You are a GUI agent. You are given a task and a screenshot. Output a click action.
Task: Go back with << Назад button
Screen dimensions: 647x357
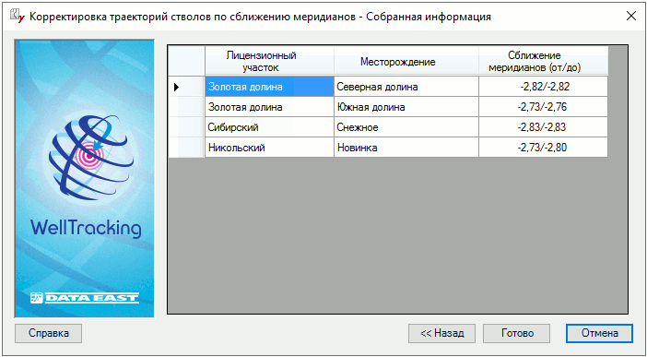coord(441,333)
